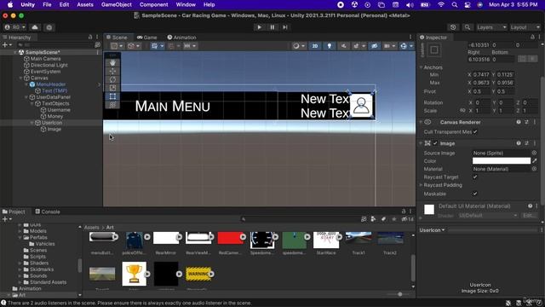The height and width of the screenshot is (307, 545).
Task: Select the Move tool in scene toolbar
Action: click(112, 72)
